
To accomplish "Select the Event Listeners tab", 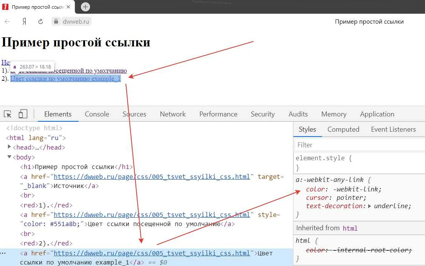I will (x=393, y=129).
